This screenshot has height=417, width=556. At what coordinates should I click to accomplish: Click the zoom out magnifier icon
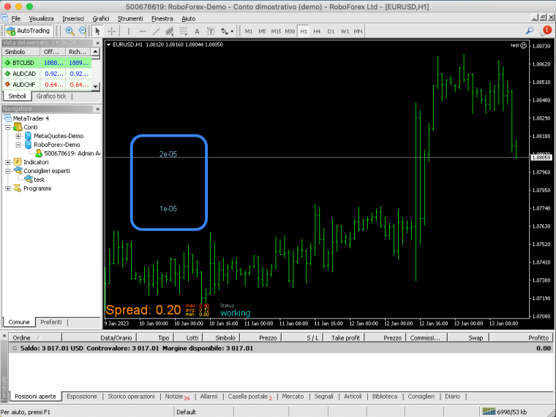pos(82,31)
